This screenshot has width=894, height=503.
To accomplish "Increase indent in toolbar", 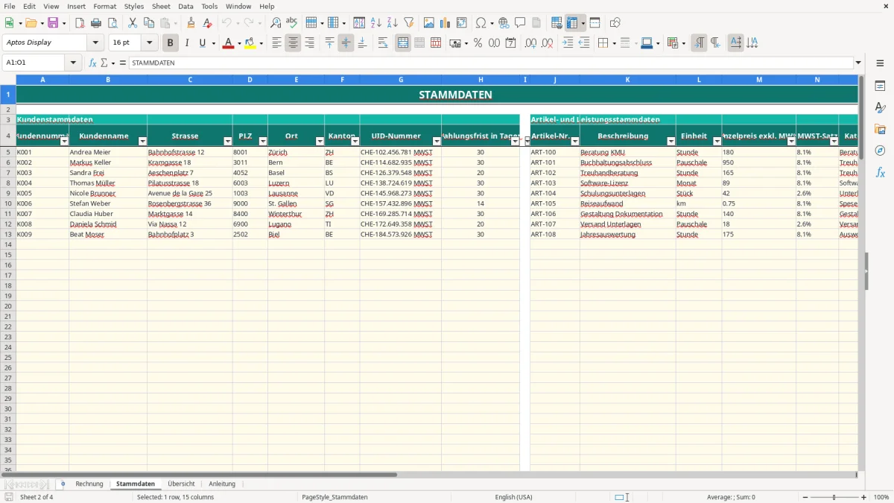I will pyautogui.click(x=568, y=43).
